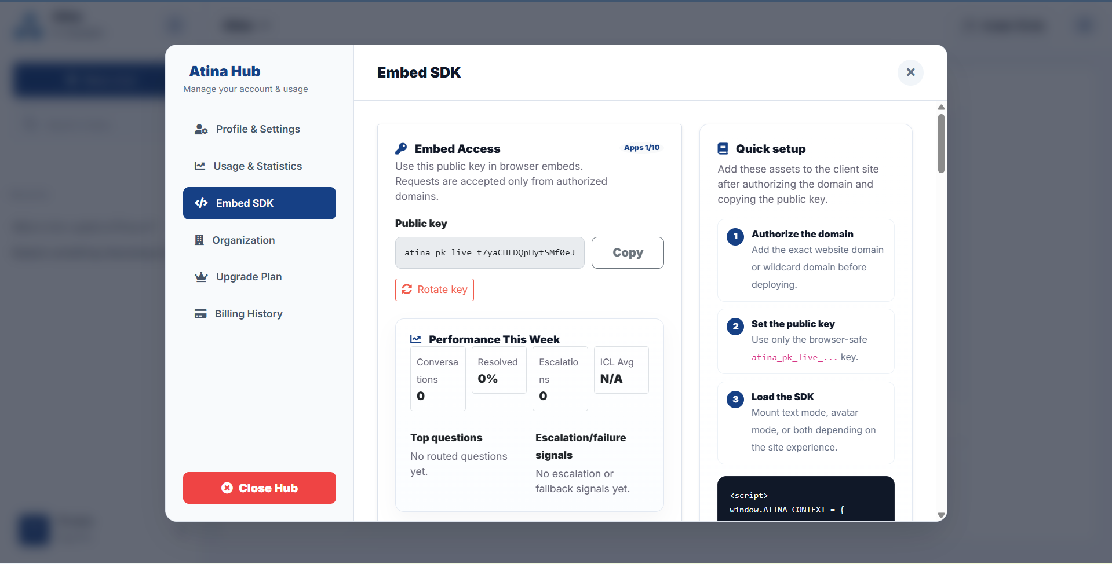Click the scrollbar up arrow
This screenshot has height=564, width=1112.
click(941, 107)
